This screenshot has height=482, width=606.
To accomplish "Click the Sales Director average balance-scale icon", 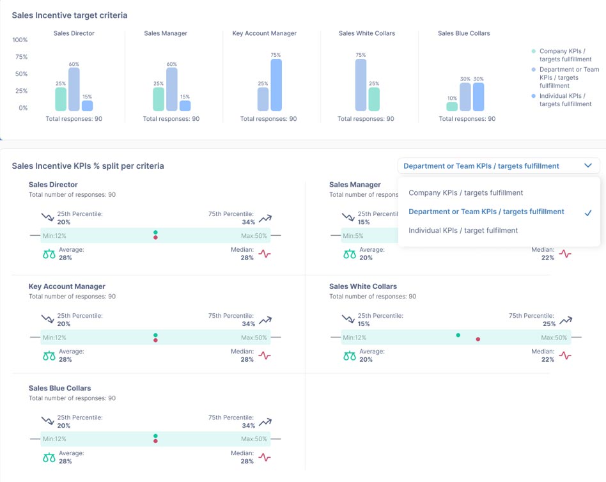I will [49, 254].
